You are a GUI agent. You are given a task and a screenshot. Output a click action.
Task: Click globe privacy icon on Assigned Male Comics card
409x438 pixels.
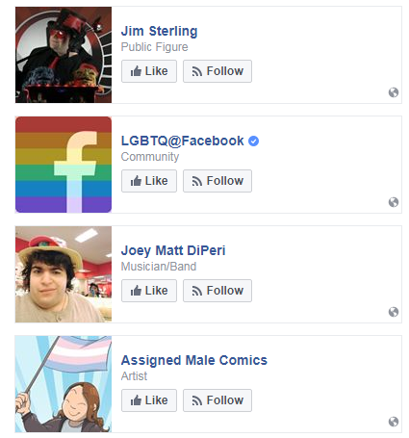pos(394,422)
